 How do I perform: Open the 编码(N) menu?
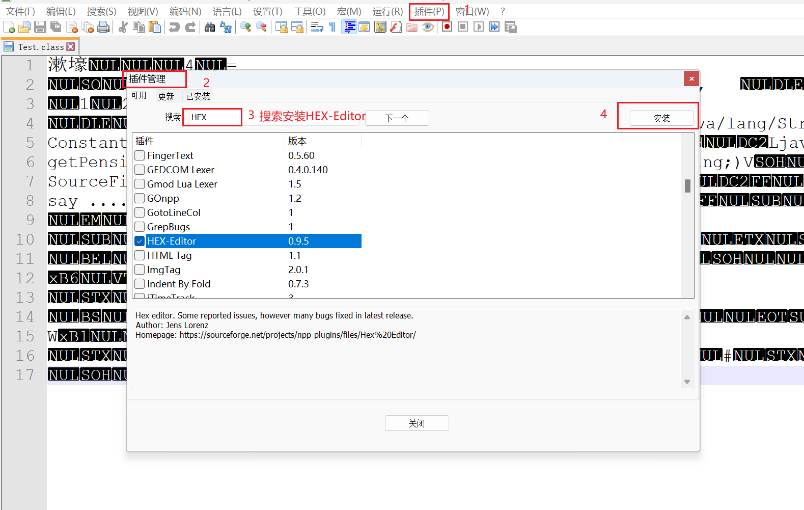[185, 11]
